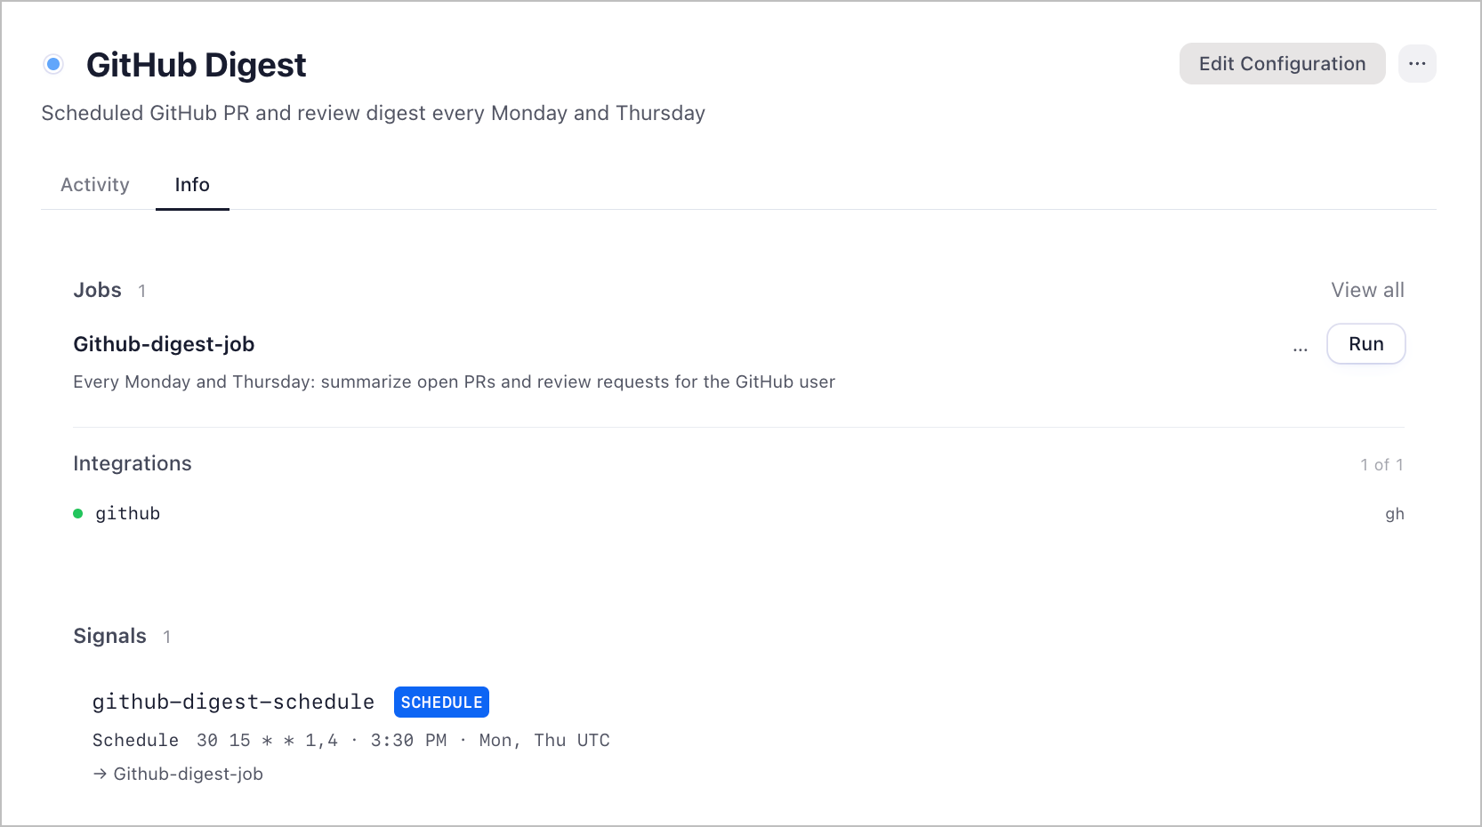Click the job description starting 'Every Monday and Thursday'
The image size is (1482, 827).
(x=454, y=381)
